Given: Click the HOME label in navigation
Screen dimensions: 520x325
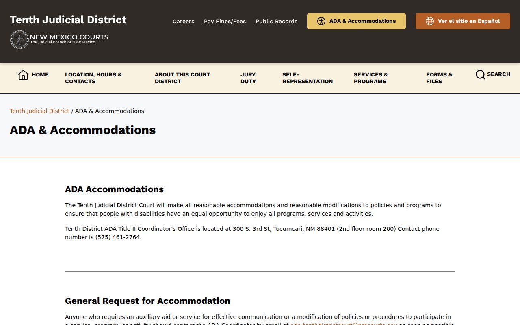Looking at the screenshot, I should coord(40,75).
